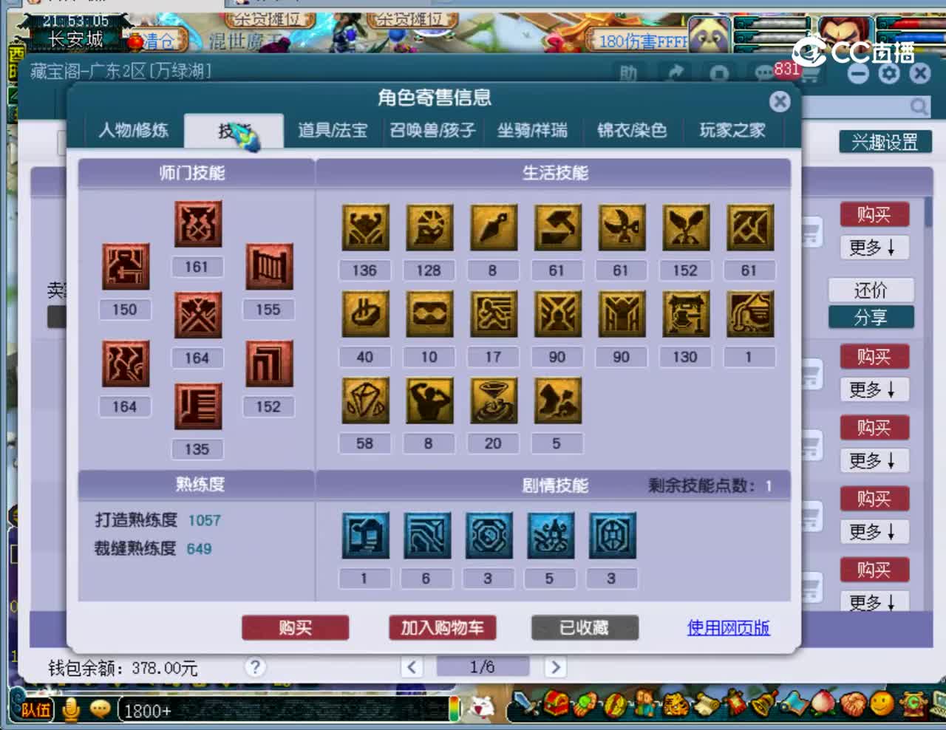Viewport: 946px width, 730px height.
Task: Click the 已收藏 button
Action: click(585, 628)
